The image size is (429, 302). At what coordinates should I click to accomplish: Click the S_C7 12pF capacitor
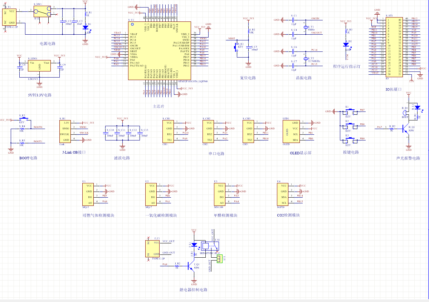coord(293,66)
